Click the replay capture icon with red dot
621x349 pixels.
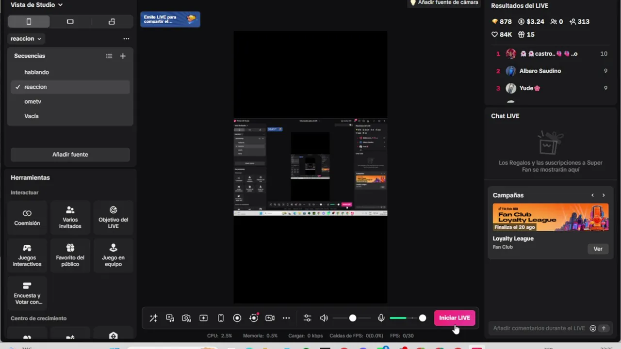[254, 318]
